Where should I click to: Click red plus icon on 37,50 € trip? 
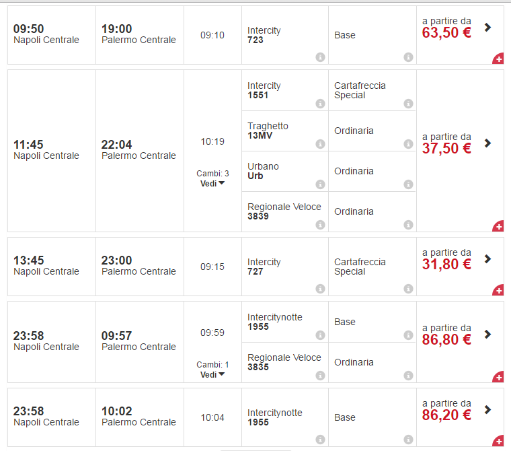pyautogui.click(x=498, y=227)
